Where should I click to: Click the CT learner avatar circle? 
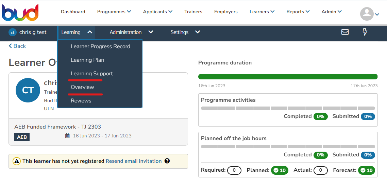click(28, 90)
